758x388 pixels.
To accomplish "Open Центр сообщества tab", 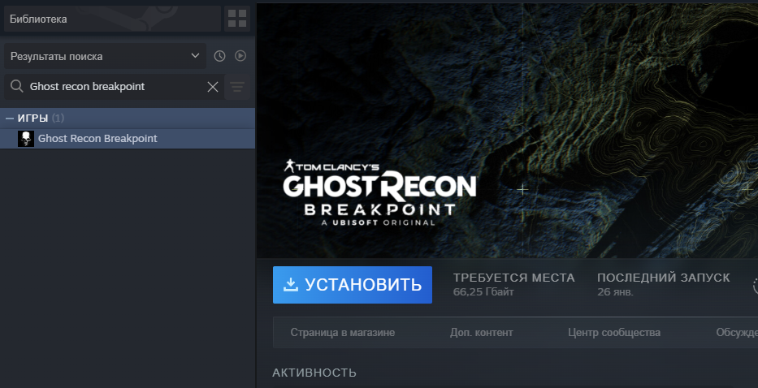I will click(614, 333).
